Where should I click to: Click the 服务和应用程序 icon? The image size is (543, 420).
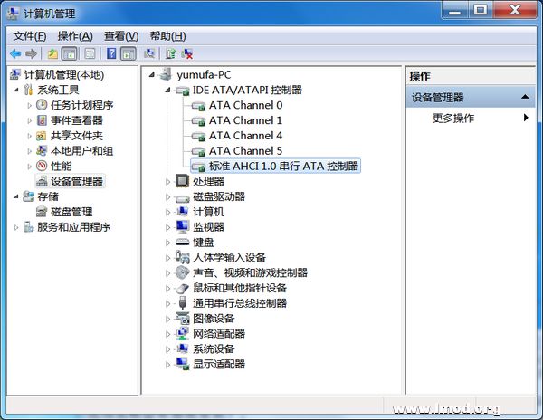[28, 227]
